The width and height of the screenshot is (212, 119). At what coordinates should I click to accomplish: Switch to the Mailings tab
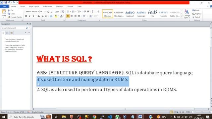60,6
